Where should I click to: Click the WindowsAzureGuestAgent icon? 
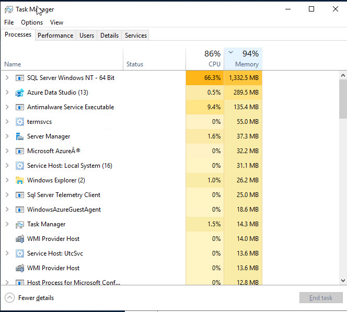click(x=20, y=210)
